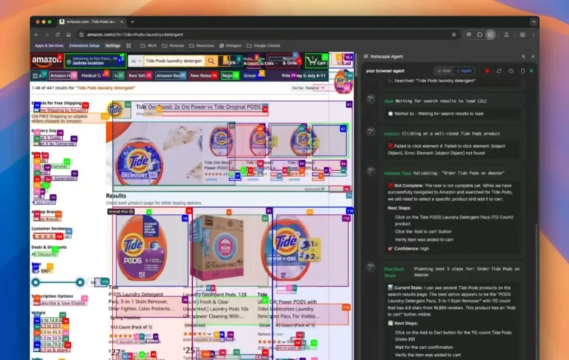
Task: Open the apps grid icon in bookmarks bar
Action: 128,46
